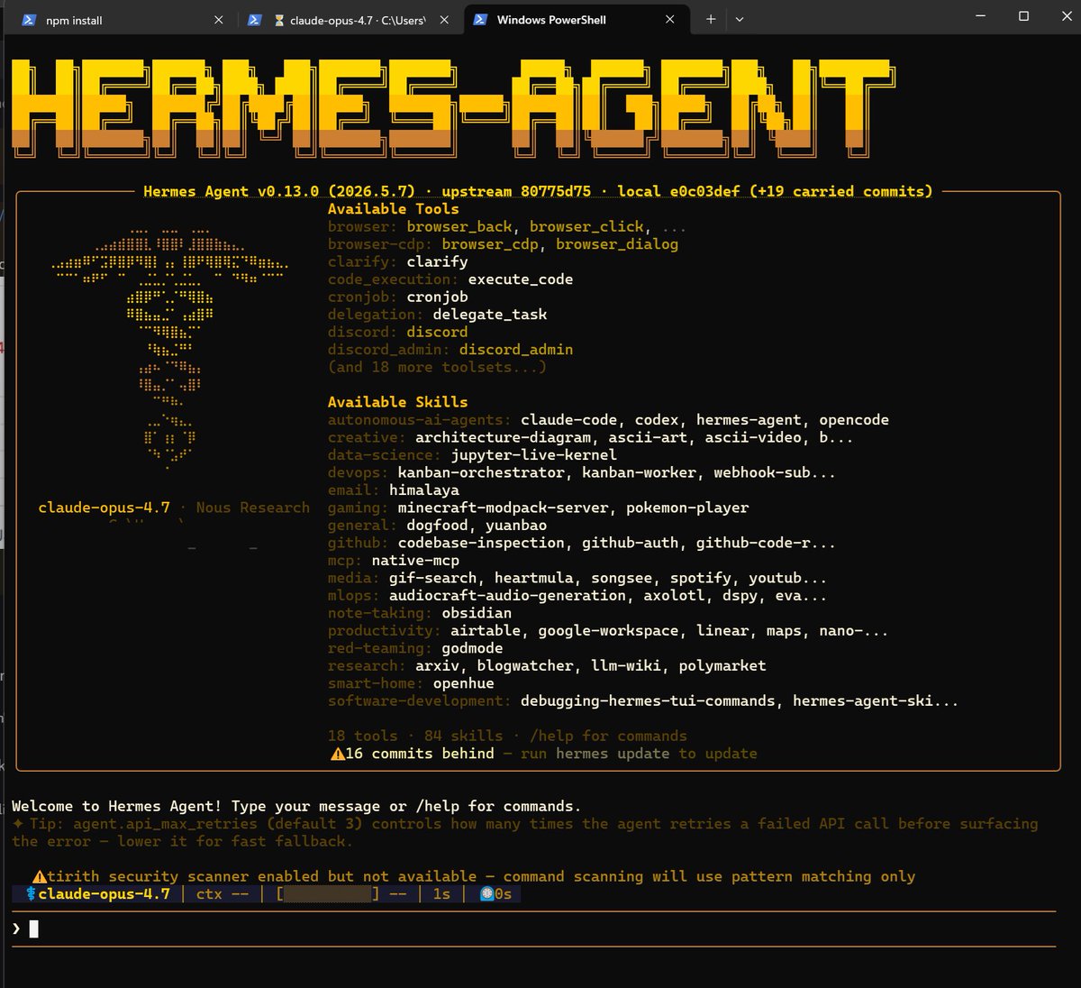Click the 'Available Skills' heading
The height and width of the screenshot is (988, 1081).
pyautogui.click(x=398, y=402)
